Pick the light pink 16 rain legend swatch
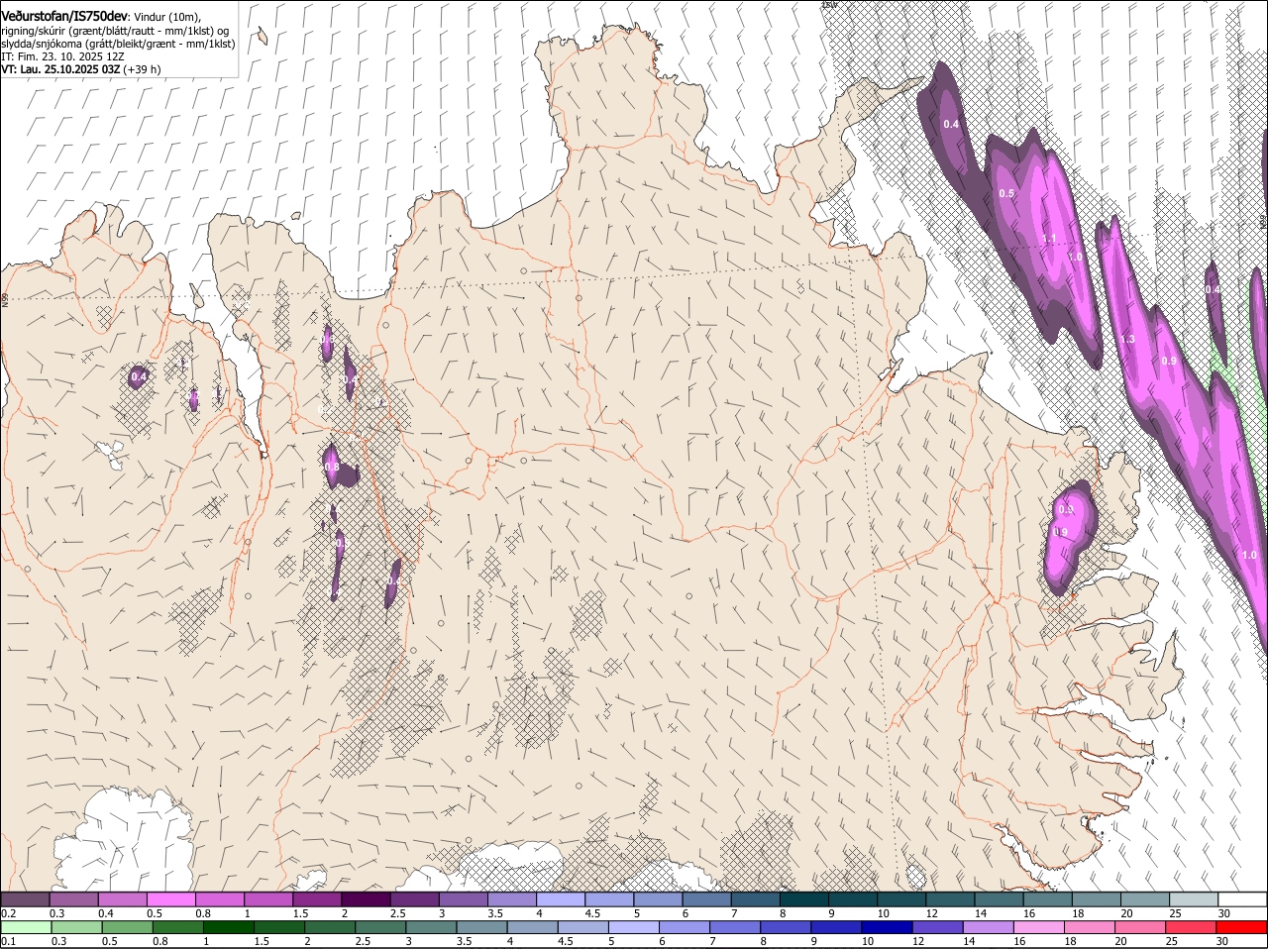Image resolution: width=1268 pixels, height=949 pixels. [1037, 927]
